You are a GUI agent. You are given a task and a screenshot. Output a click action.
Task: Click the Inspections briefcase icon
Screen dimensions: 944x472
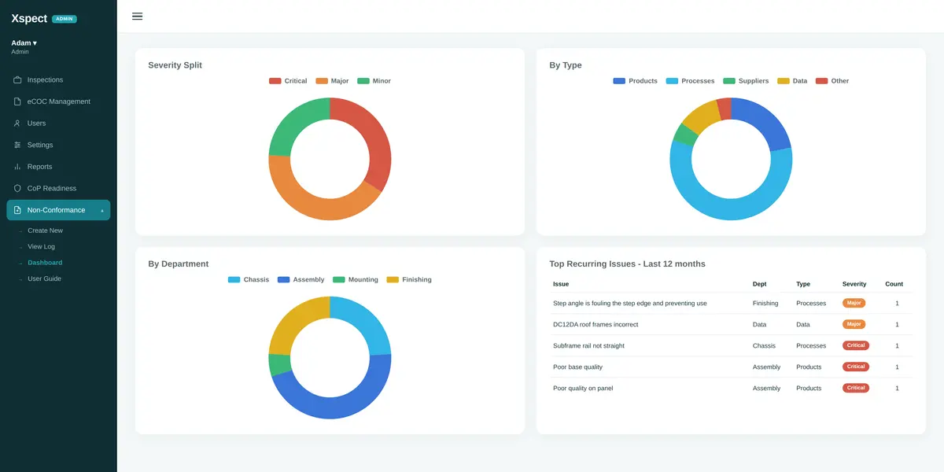tap(17, 80)
